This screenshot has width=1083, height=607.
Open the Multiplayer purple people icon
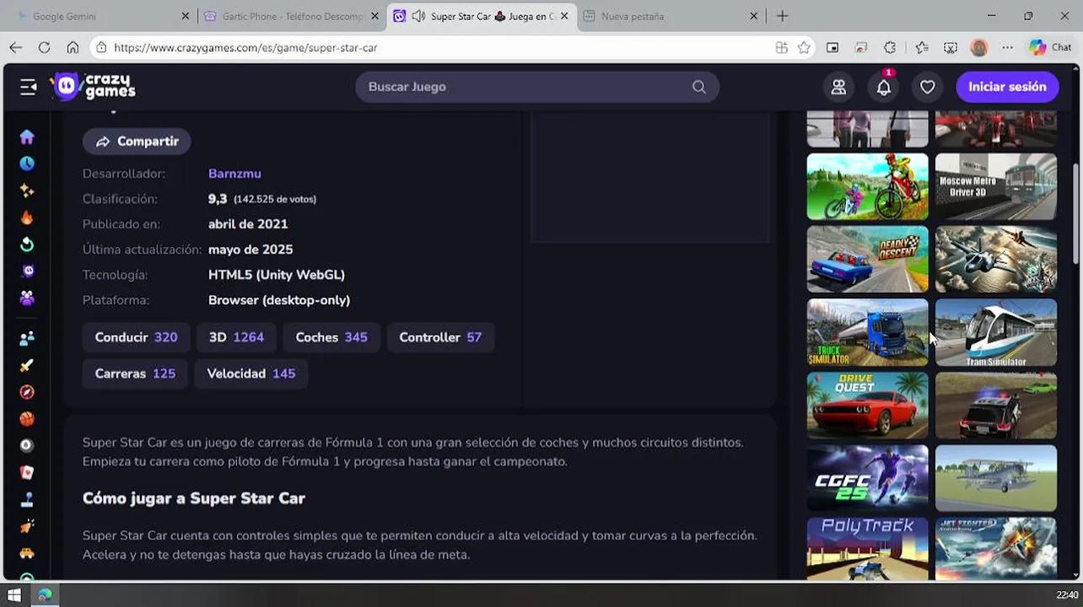[27, 298]
